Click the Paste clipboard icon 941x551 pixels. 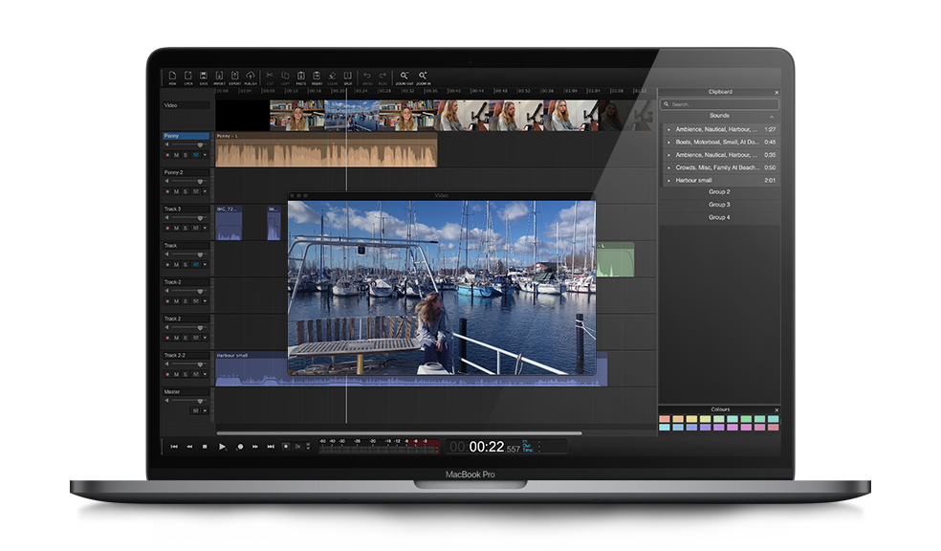[300, 77]
